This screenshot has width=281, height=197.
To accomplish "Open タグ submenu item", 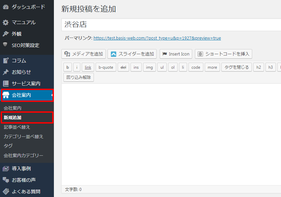I will [x=8, y=146].
